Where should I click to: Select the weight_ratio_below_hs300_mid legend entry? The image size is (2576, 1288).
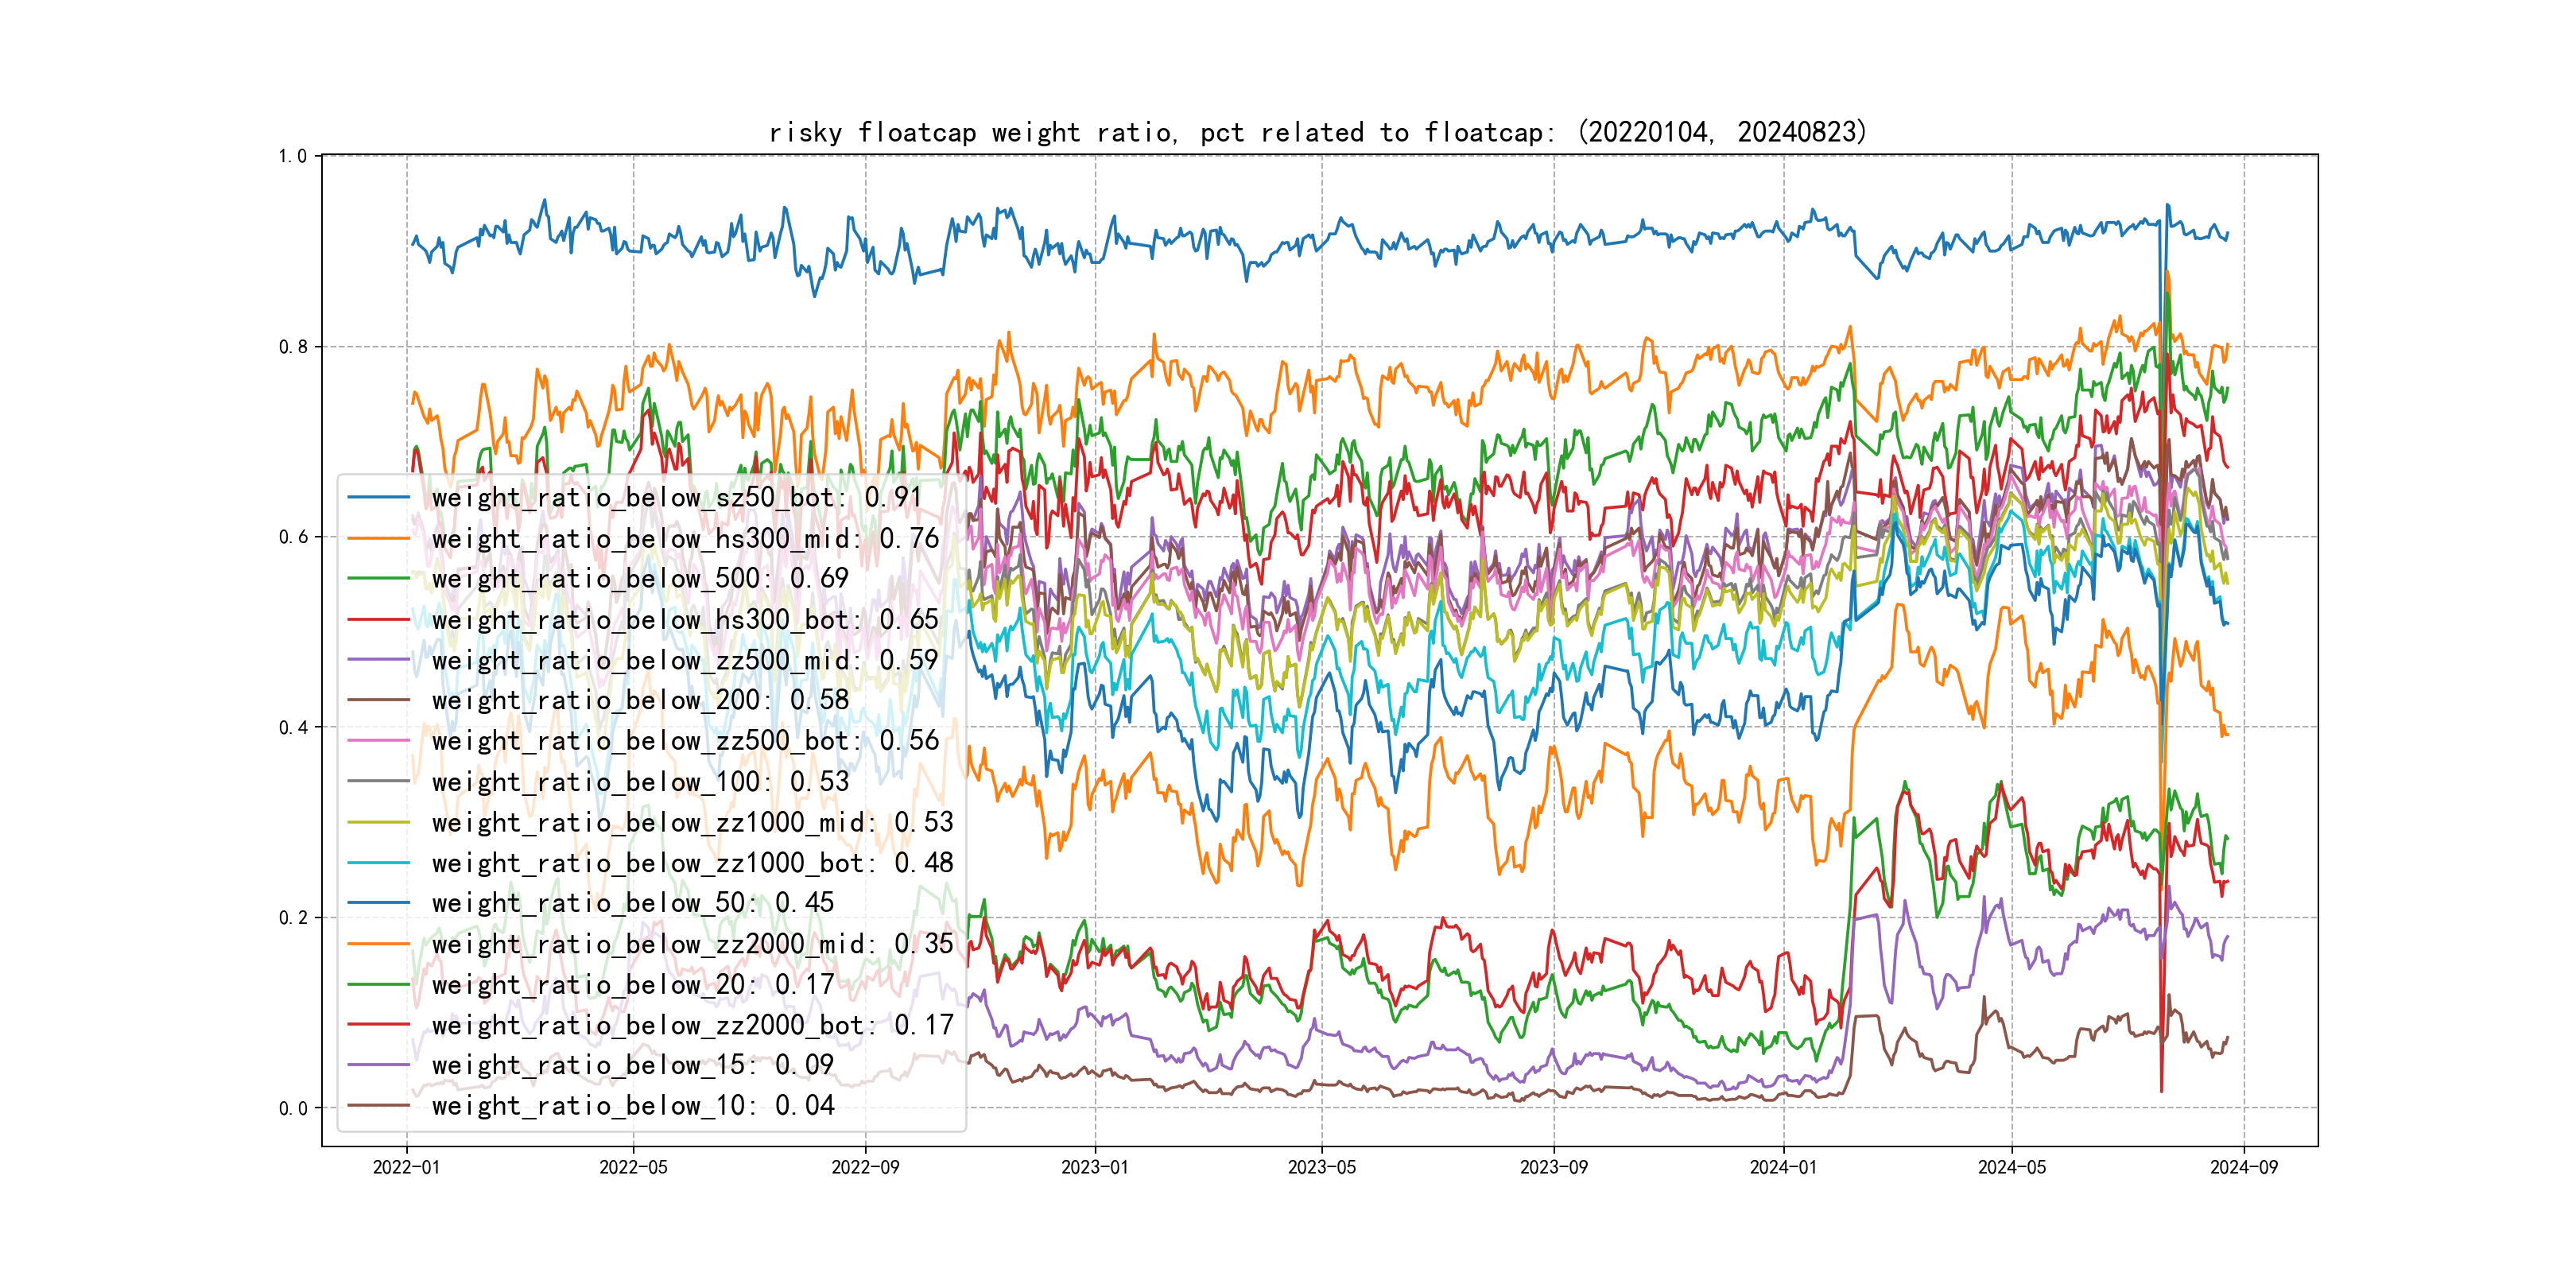click(685, 539)
